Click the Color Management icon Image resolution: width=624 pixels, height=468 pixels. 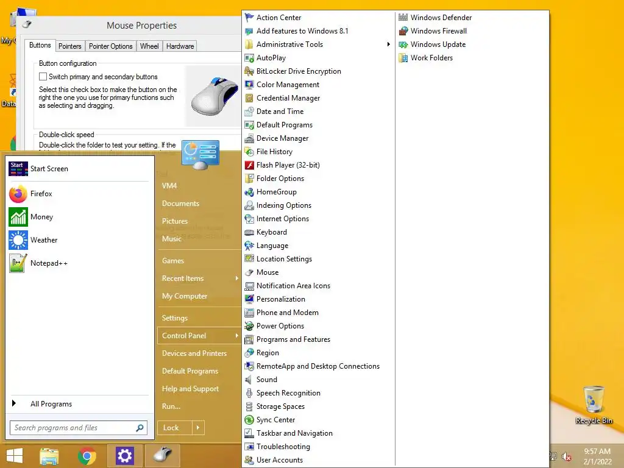tap(249, 85)
